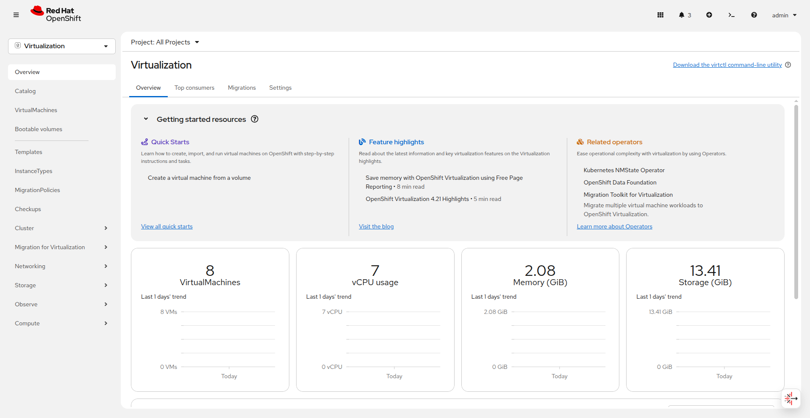
Task: Click help icon beside Getting started resources
Action: [255, 119]
